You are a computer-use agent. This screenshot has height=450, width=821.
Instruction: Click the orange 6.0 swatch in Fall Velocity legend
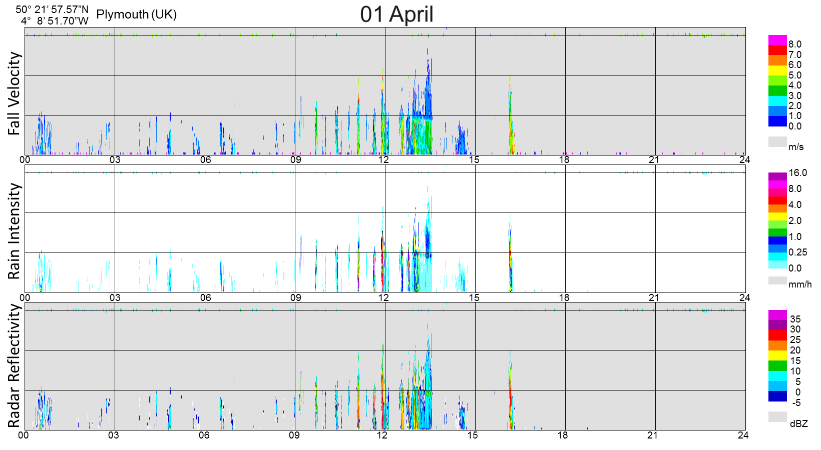click(x=777, y=60)
